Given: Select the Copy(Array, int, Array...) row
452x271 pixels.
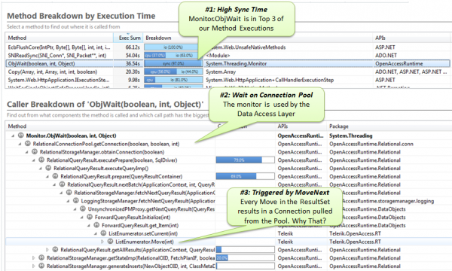Looking at the screenshot, I should point(228,72).
